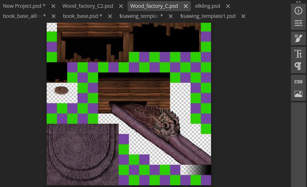307x187 pixels.
Task: Click the black-white gradient strip on the canvas
Action: [196, 170]
